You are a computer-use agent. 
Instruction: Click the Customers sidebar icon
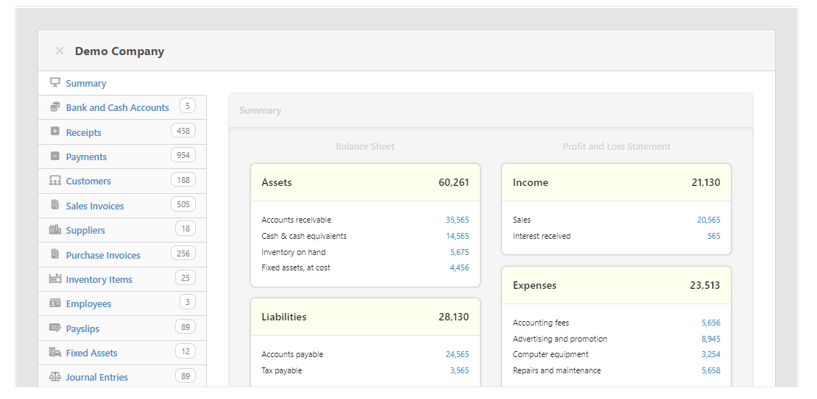coord(55,181)
